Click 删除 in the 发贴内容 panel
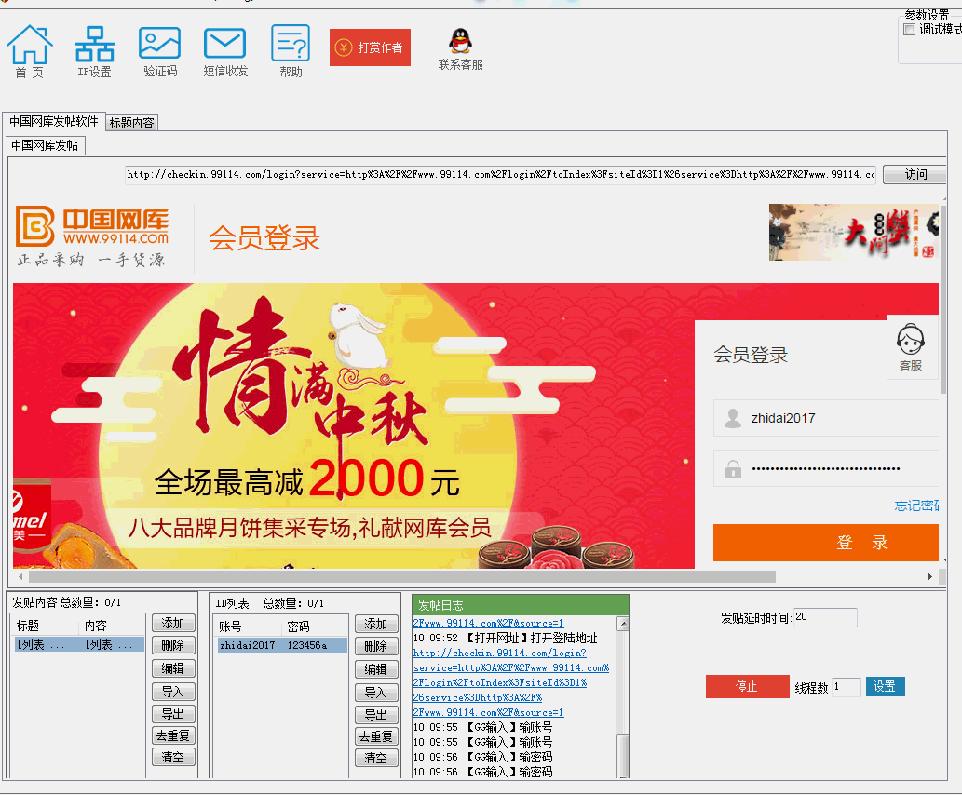962x795 pixels. click(173, 645)
